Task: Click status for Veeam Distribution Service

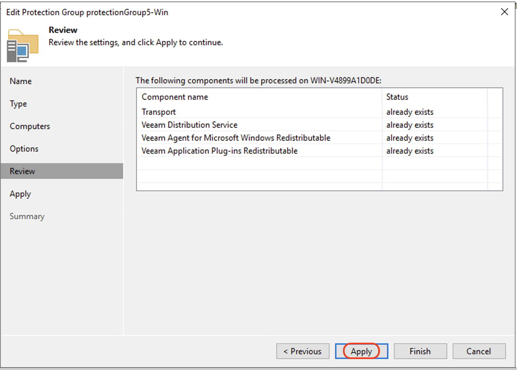Action: pos(410,125)
